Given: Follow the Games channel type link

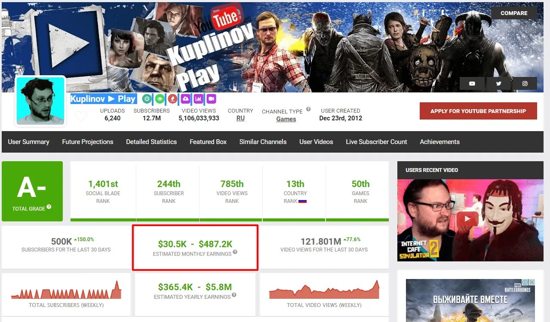Looking at the screenshot, I should click(286, 119).
